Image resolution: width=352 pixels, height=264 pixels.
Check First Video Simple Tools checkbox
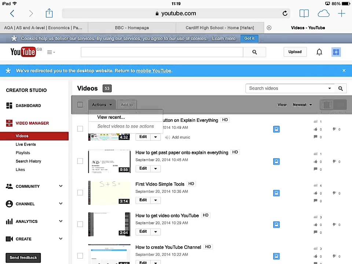coord(80,192)
